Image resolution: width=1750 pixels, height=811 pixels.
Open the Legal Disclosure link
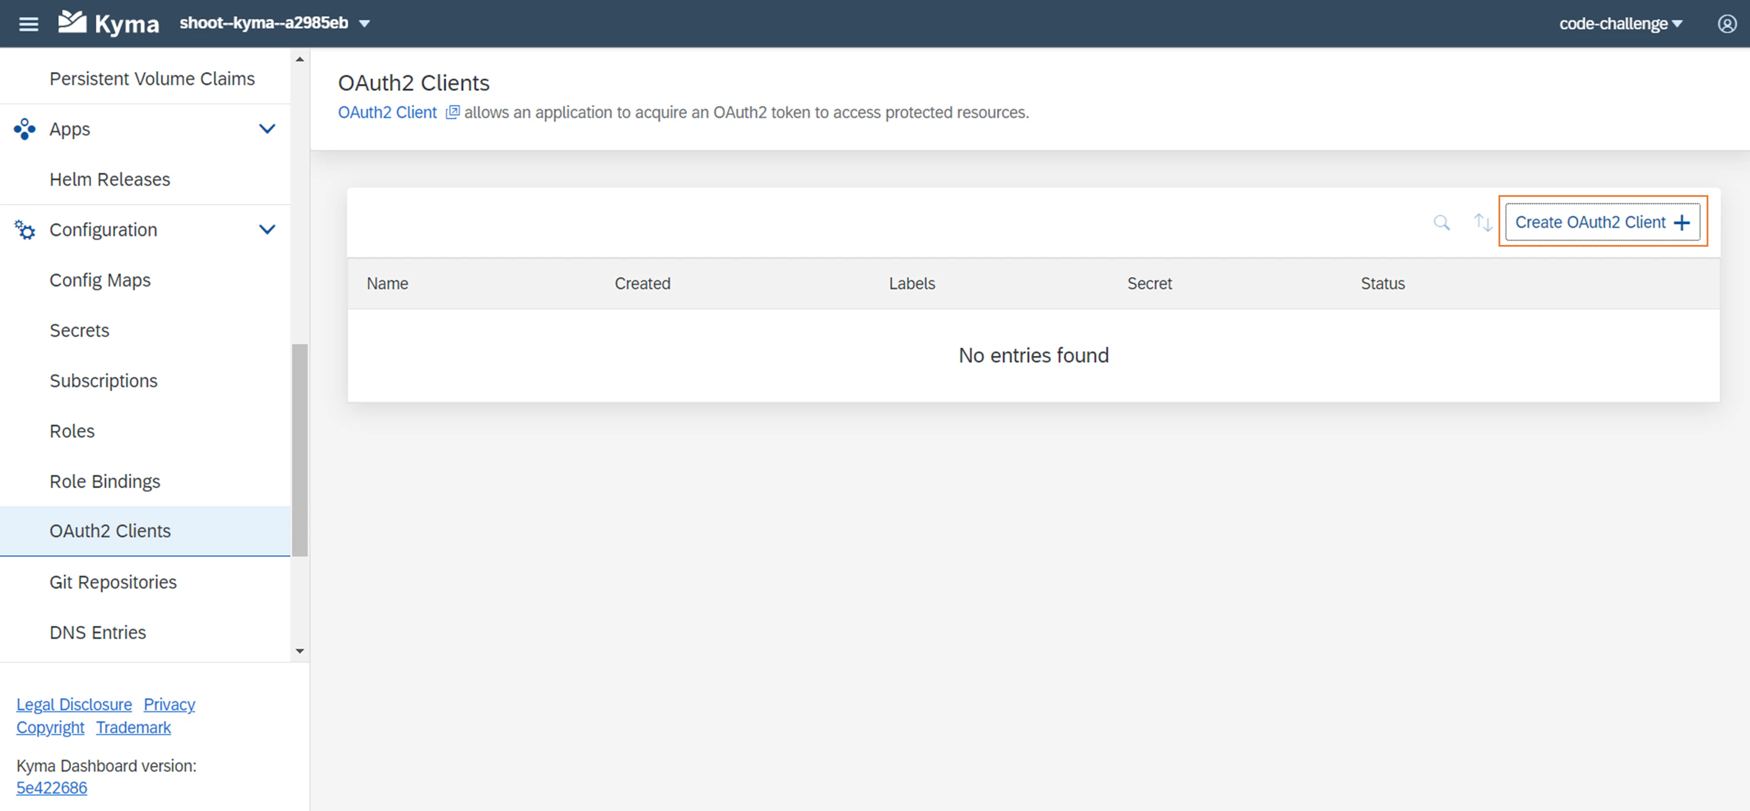[74, 704]
